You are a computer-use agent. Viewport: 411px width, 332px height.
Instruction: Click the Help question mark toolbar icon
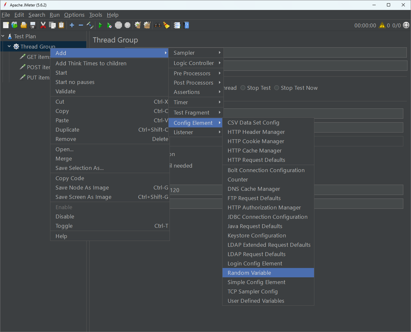click(186, 25)
